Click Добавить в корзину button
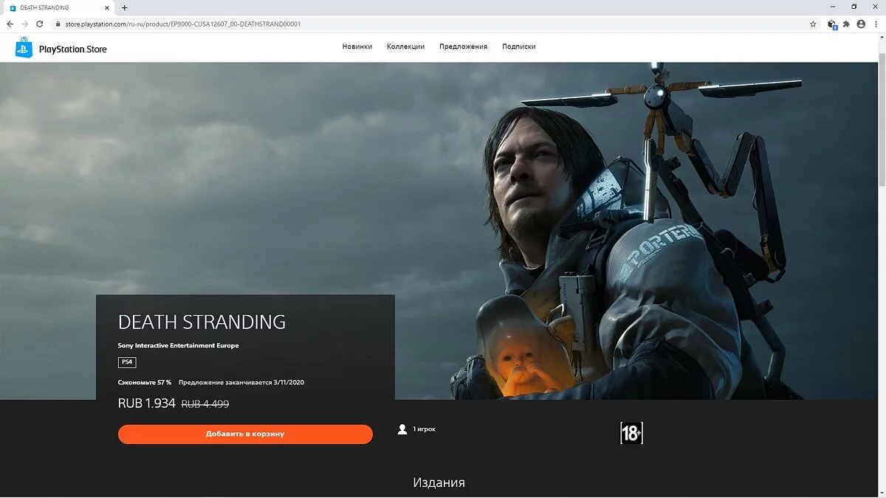 (245, 434)
